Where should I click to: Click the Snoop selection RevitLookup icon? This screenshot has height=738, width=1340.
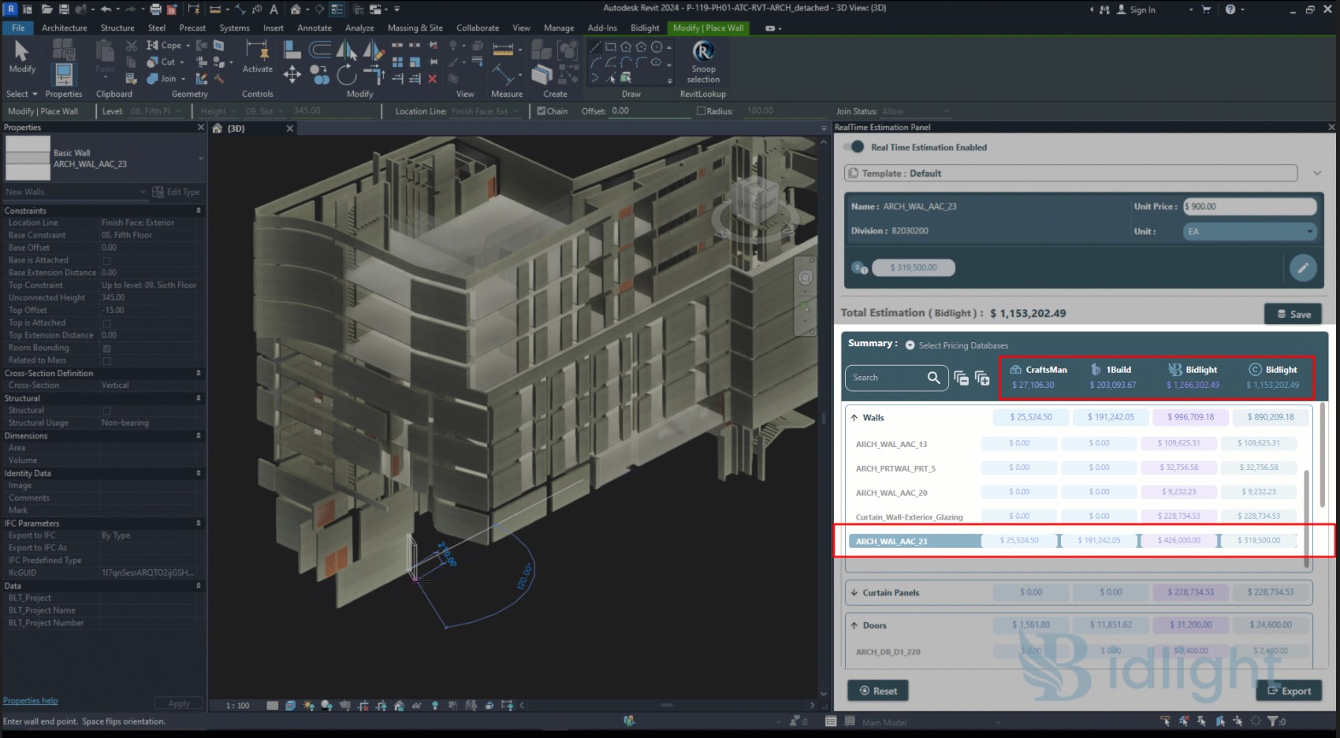(702, 52)
